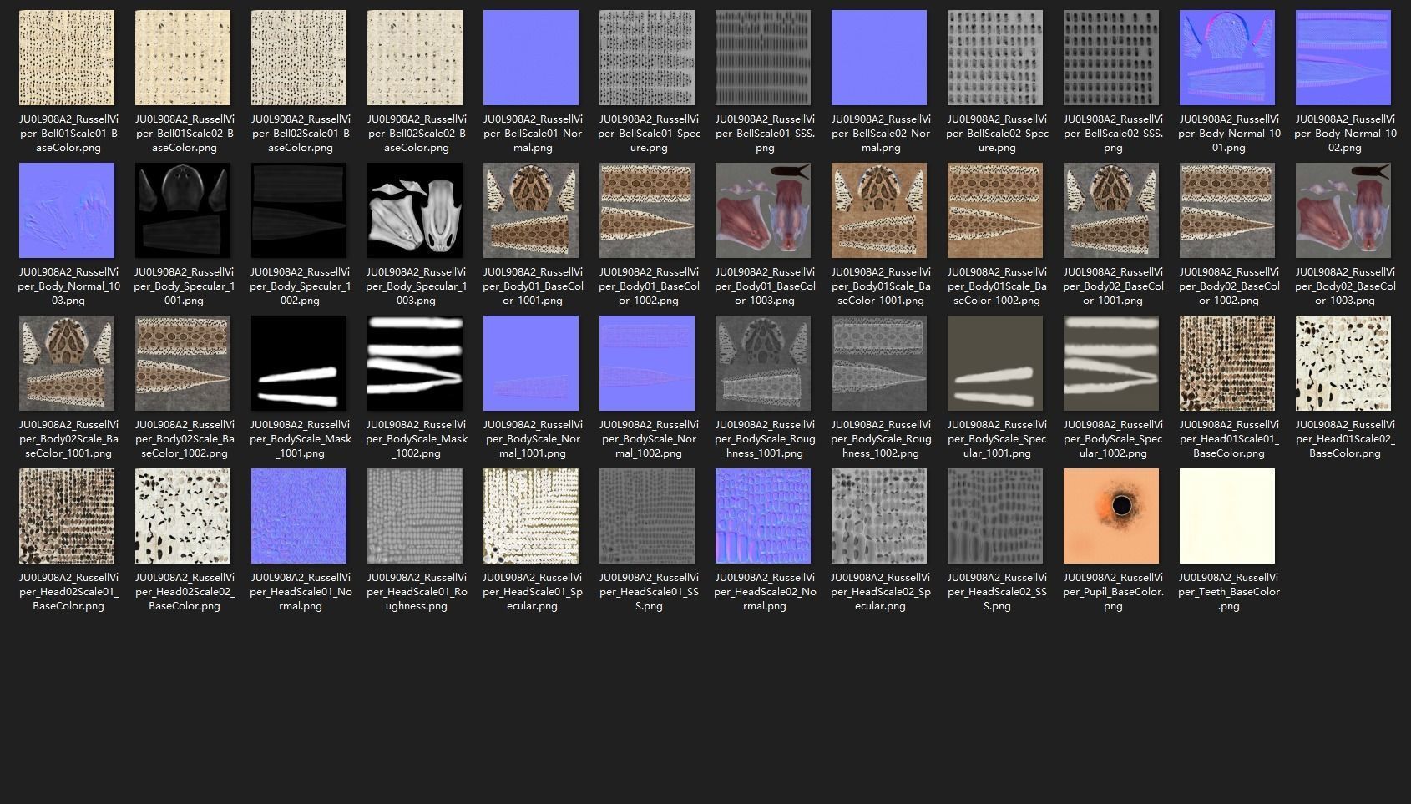Screen dimensions: 1411x804
Task: Select the BellScale02_Normal.png file name
Action: tap(879, 134)
